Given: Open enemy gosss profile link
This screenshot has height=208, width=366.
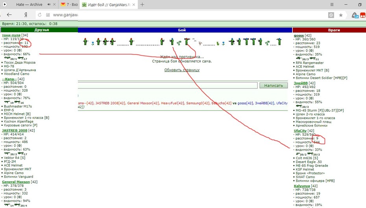Looking at the screenshot, I should (299, 35).
